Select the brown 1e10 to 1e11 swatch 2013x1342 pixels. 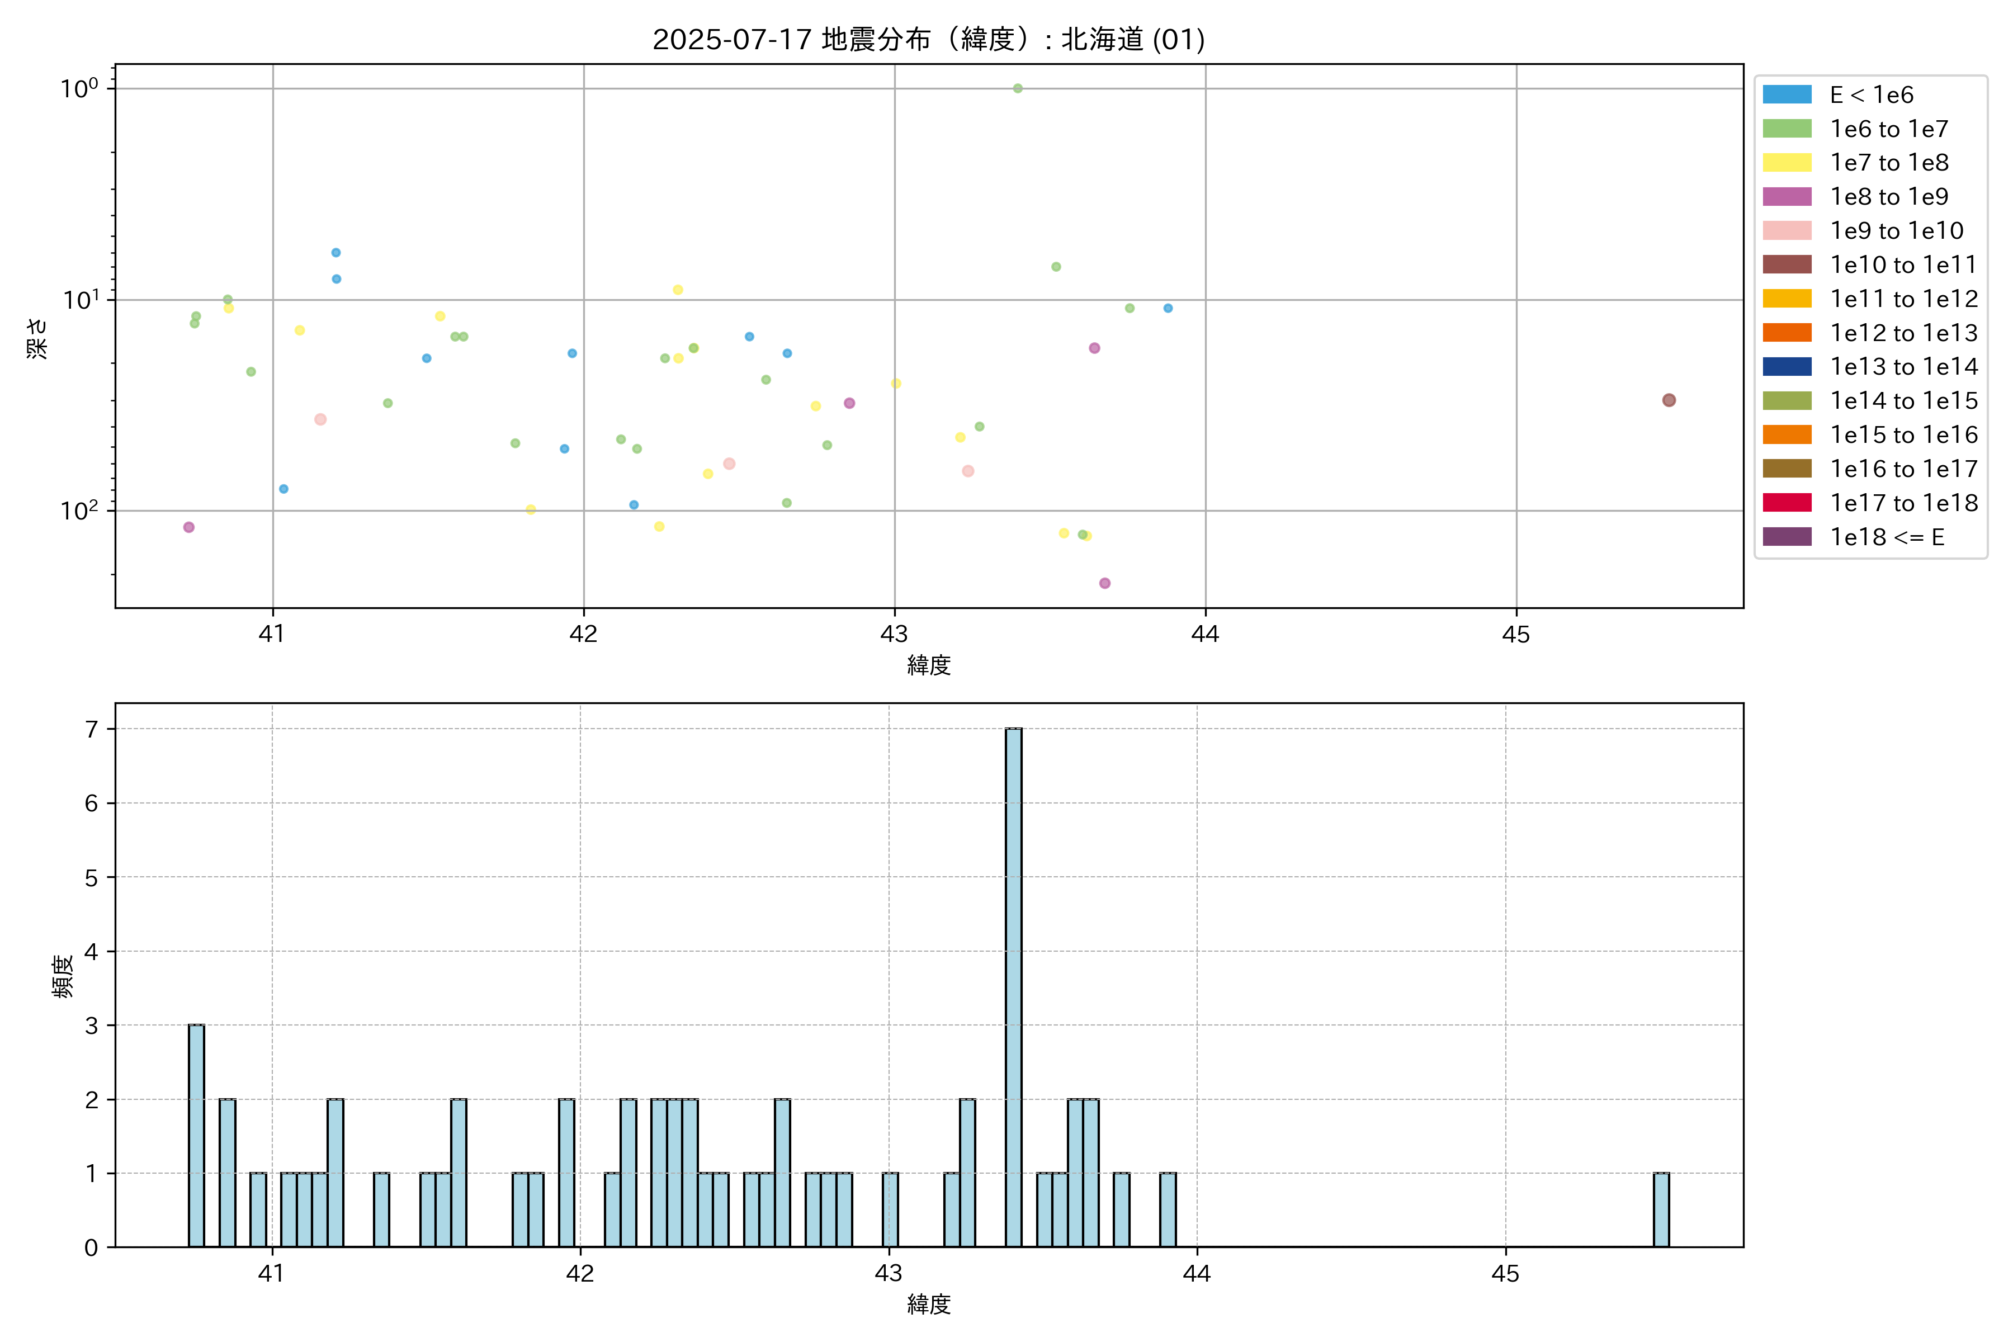[x=1786, y=264]
